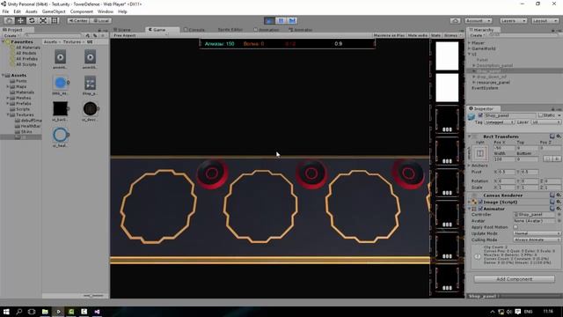
Task: Click the Project search field
Action: 53,35
